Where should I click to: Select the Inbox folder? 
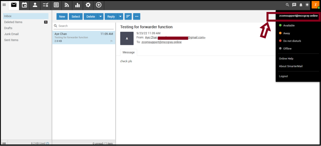pyautogui.click(x=26, y=16)
